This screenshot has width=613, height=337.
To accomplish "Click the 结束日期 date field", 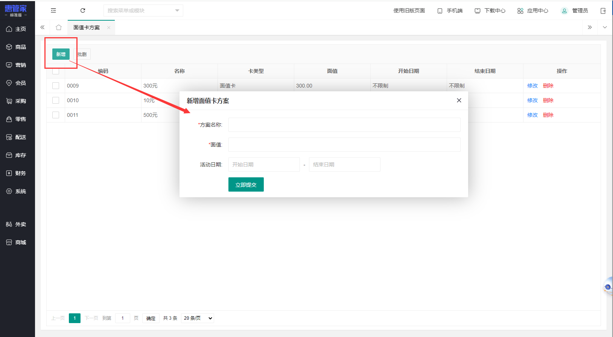I will click(x=345, y=165).
